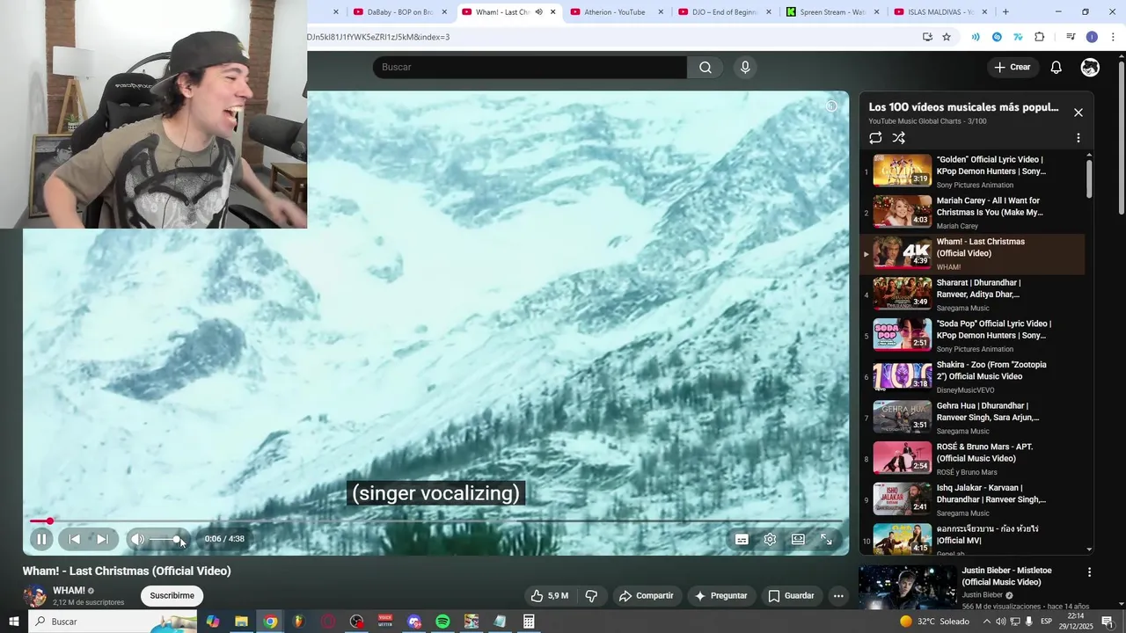
Task: Open the playlist options three-dot menu
Action: (x=1078, y=138)
